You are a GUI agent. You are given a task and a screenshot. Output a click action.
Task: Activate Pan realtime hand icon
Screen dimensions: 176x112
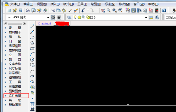(103, 11)
